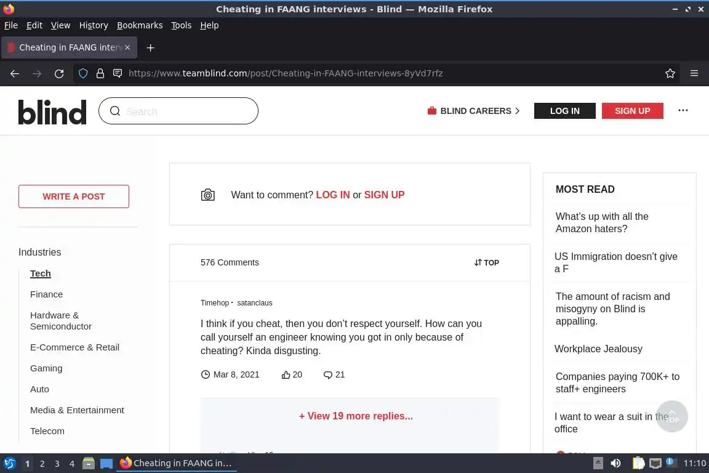Click the black LOG IN header button
This screenshot has height=473, width=709.
(565, 111)
